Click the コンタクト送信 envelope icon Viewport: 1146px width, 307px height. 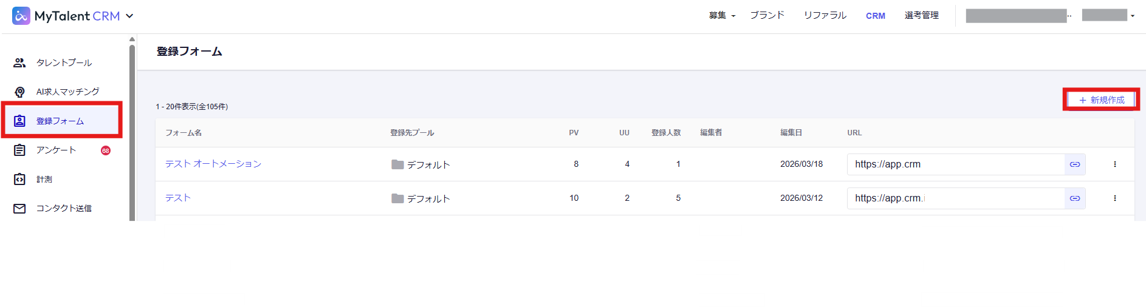point(19,208)
